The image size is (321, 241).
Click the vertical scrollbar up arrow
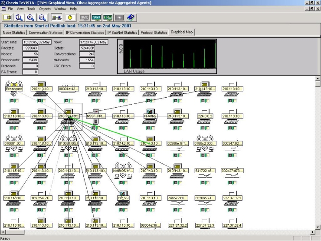pos(318,79)
